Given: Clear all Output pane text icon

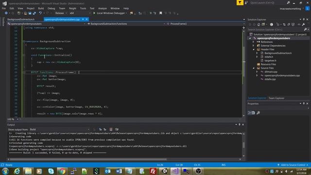Looking at the screenshot, I should (111, 129).
